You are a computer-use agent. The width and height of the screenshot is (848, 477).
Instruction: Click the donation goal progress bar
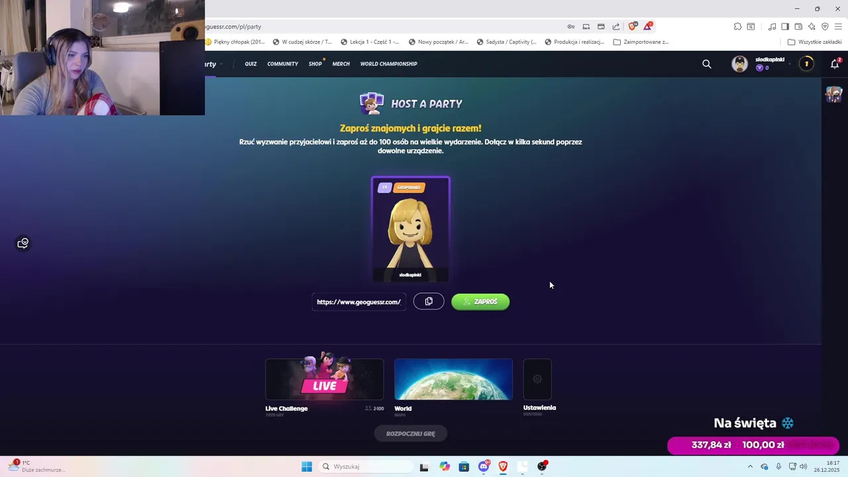pos(753,445)
